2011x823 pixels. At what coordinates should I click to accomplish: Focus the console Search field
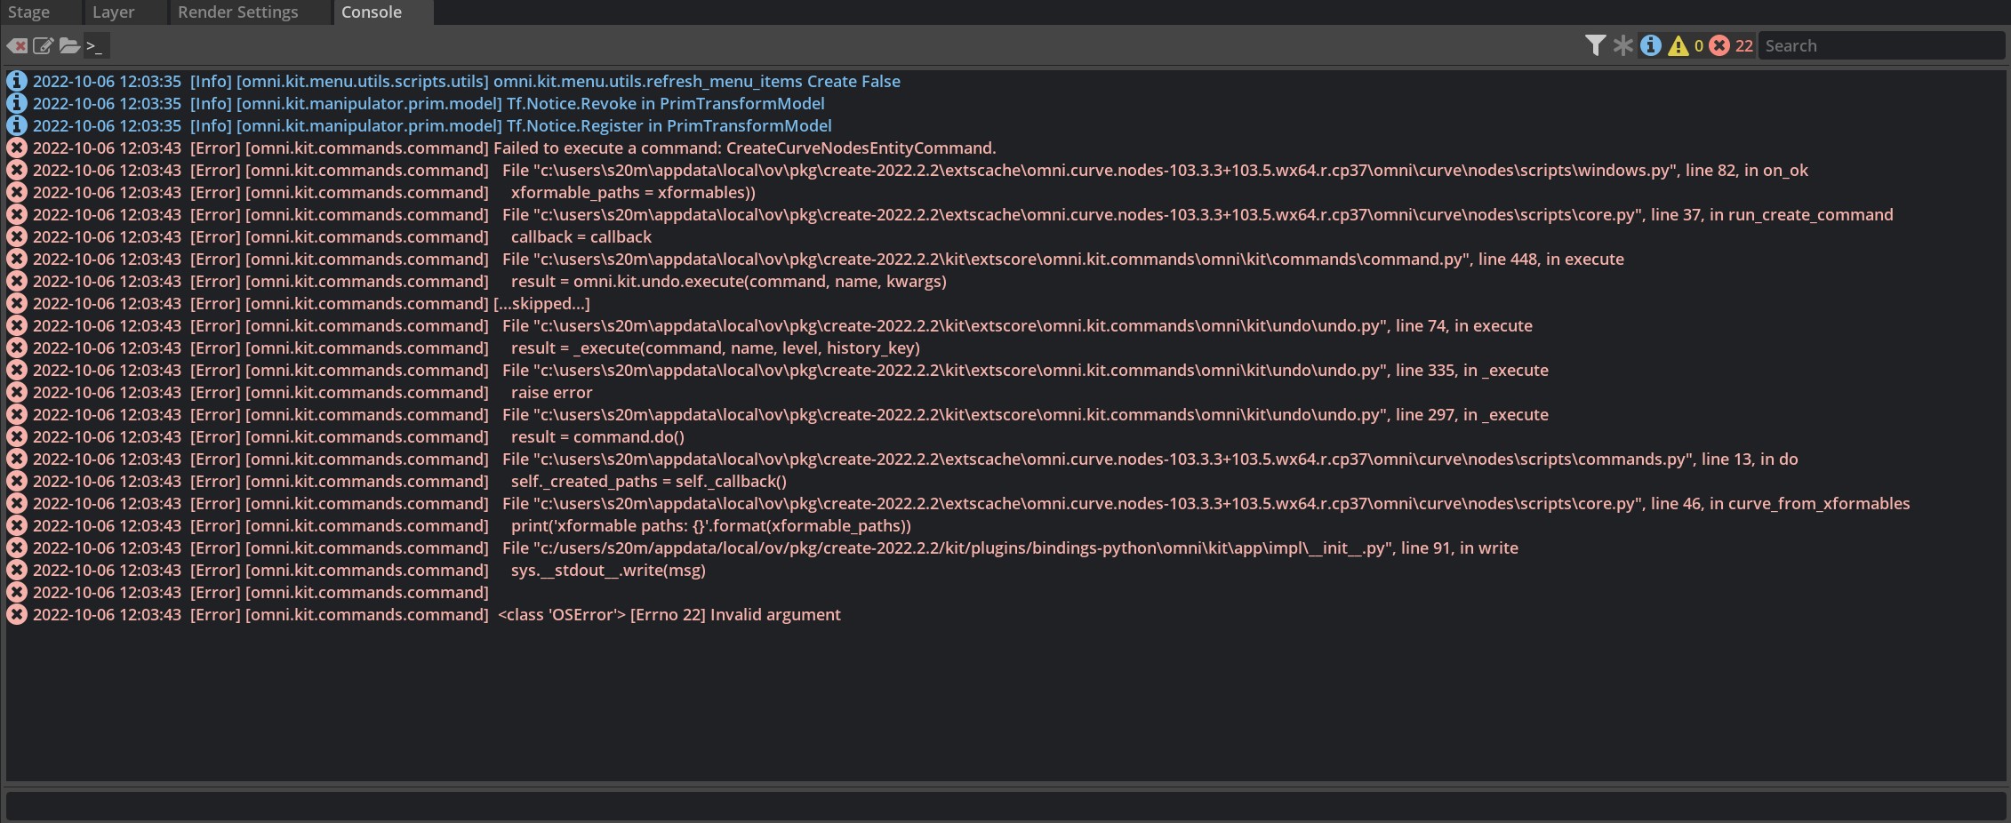[x=1881, y=45]
